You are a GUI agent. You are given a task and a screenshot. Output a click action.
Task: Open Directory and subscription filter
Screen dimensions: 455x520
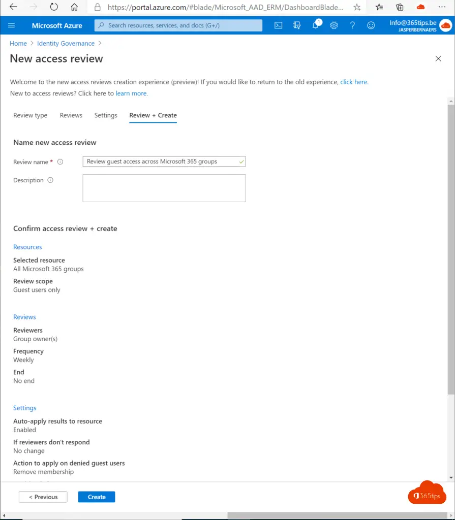pos(297,25)
